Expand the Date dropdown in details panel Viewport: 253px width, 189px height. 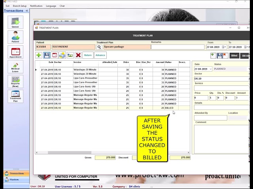click(210, 69)
